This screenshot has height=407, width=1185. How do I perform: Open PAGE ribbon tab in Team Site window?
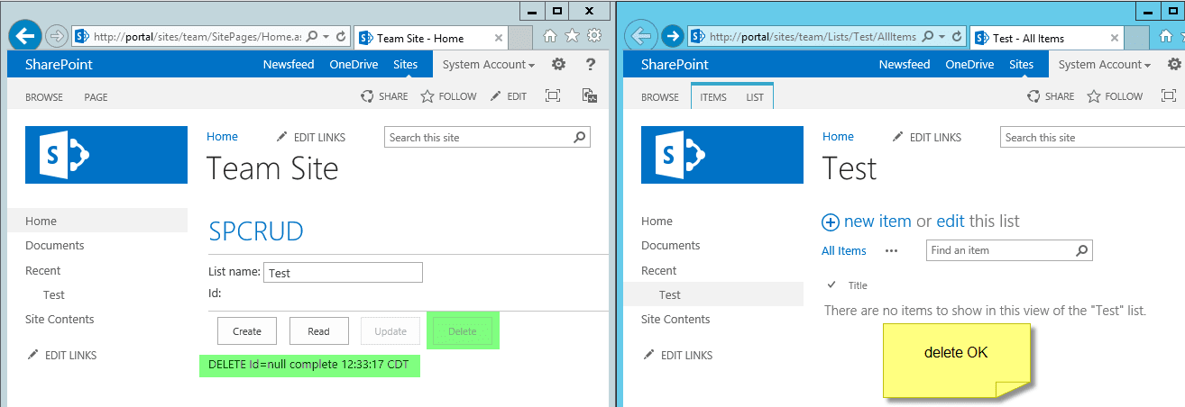(x=96, y=97)
